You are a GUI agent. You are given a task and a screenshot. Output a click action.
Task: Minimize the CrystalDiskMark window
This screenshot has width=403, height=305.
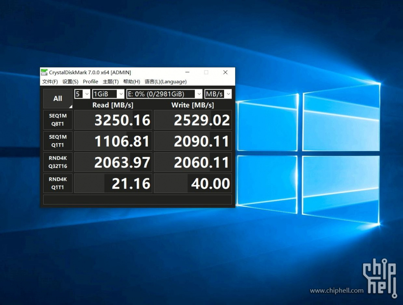188,72
